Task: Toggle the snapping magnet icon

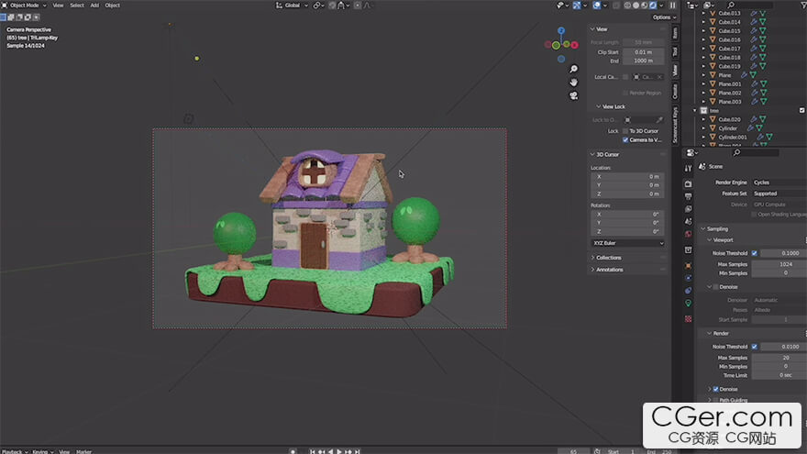Action: coord(332,6)
